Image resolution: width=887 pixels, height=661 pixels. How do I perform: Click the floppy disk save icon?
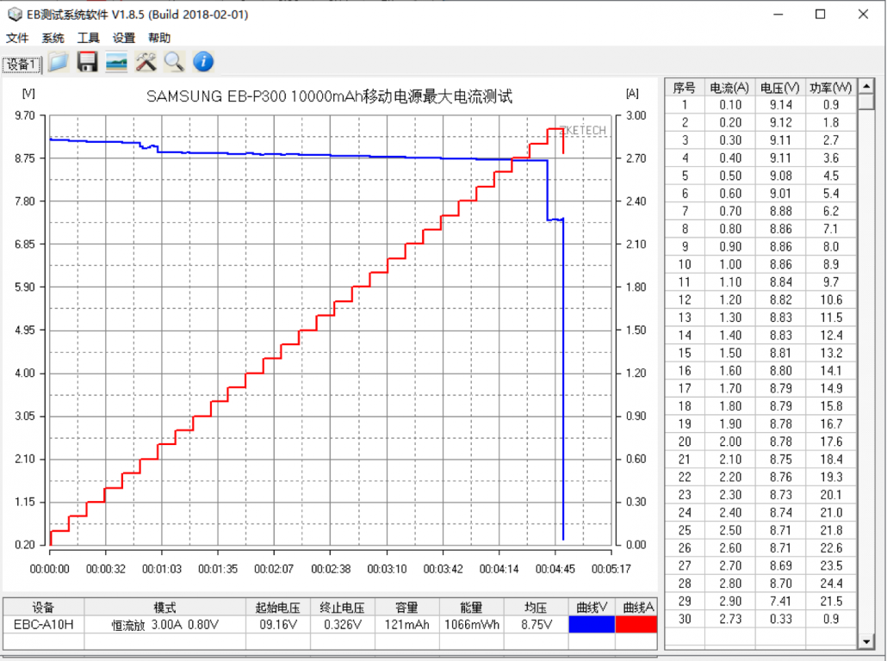pos(87,62)
